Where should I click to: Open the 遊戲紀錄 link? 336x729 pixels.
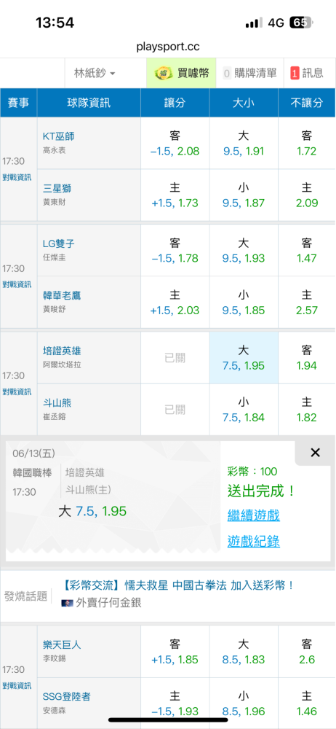[253, 541]
